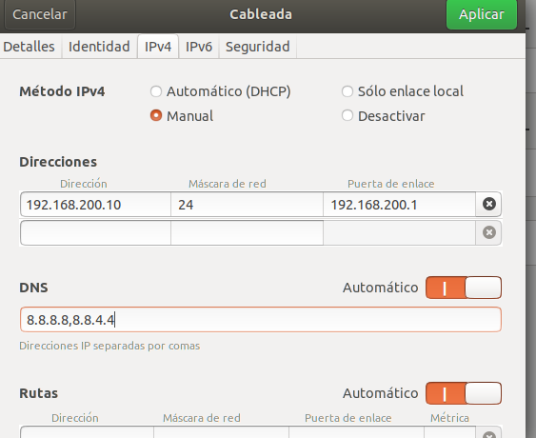Switch to the IPv4 tab

[158, 47]
